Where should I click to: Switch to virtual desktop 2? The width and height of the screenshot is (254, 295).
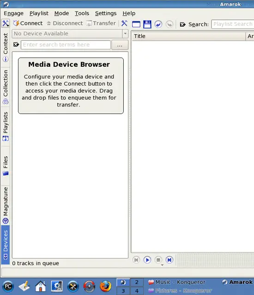tap(137, 282)
